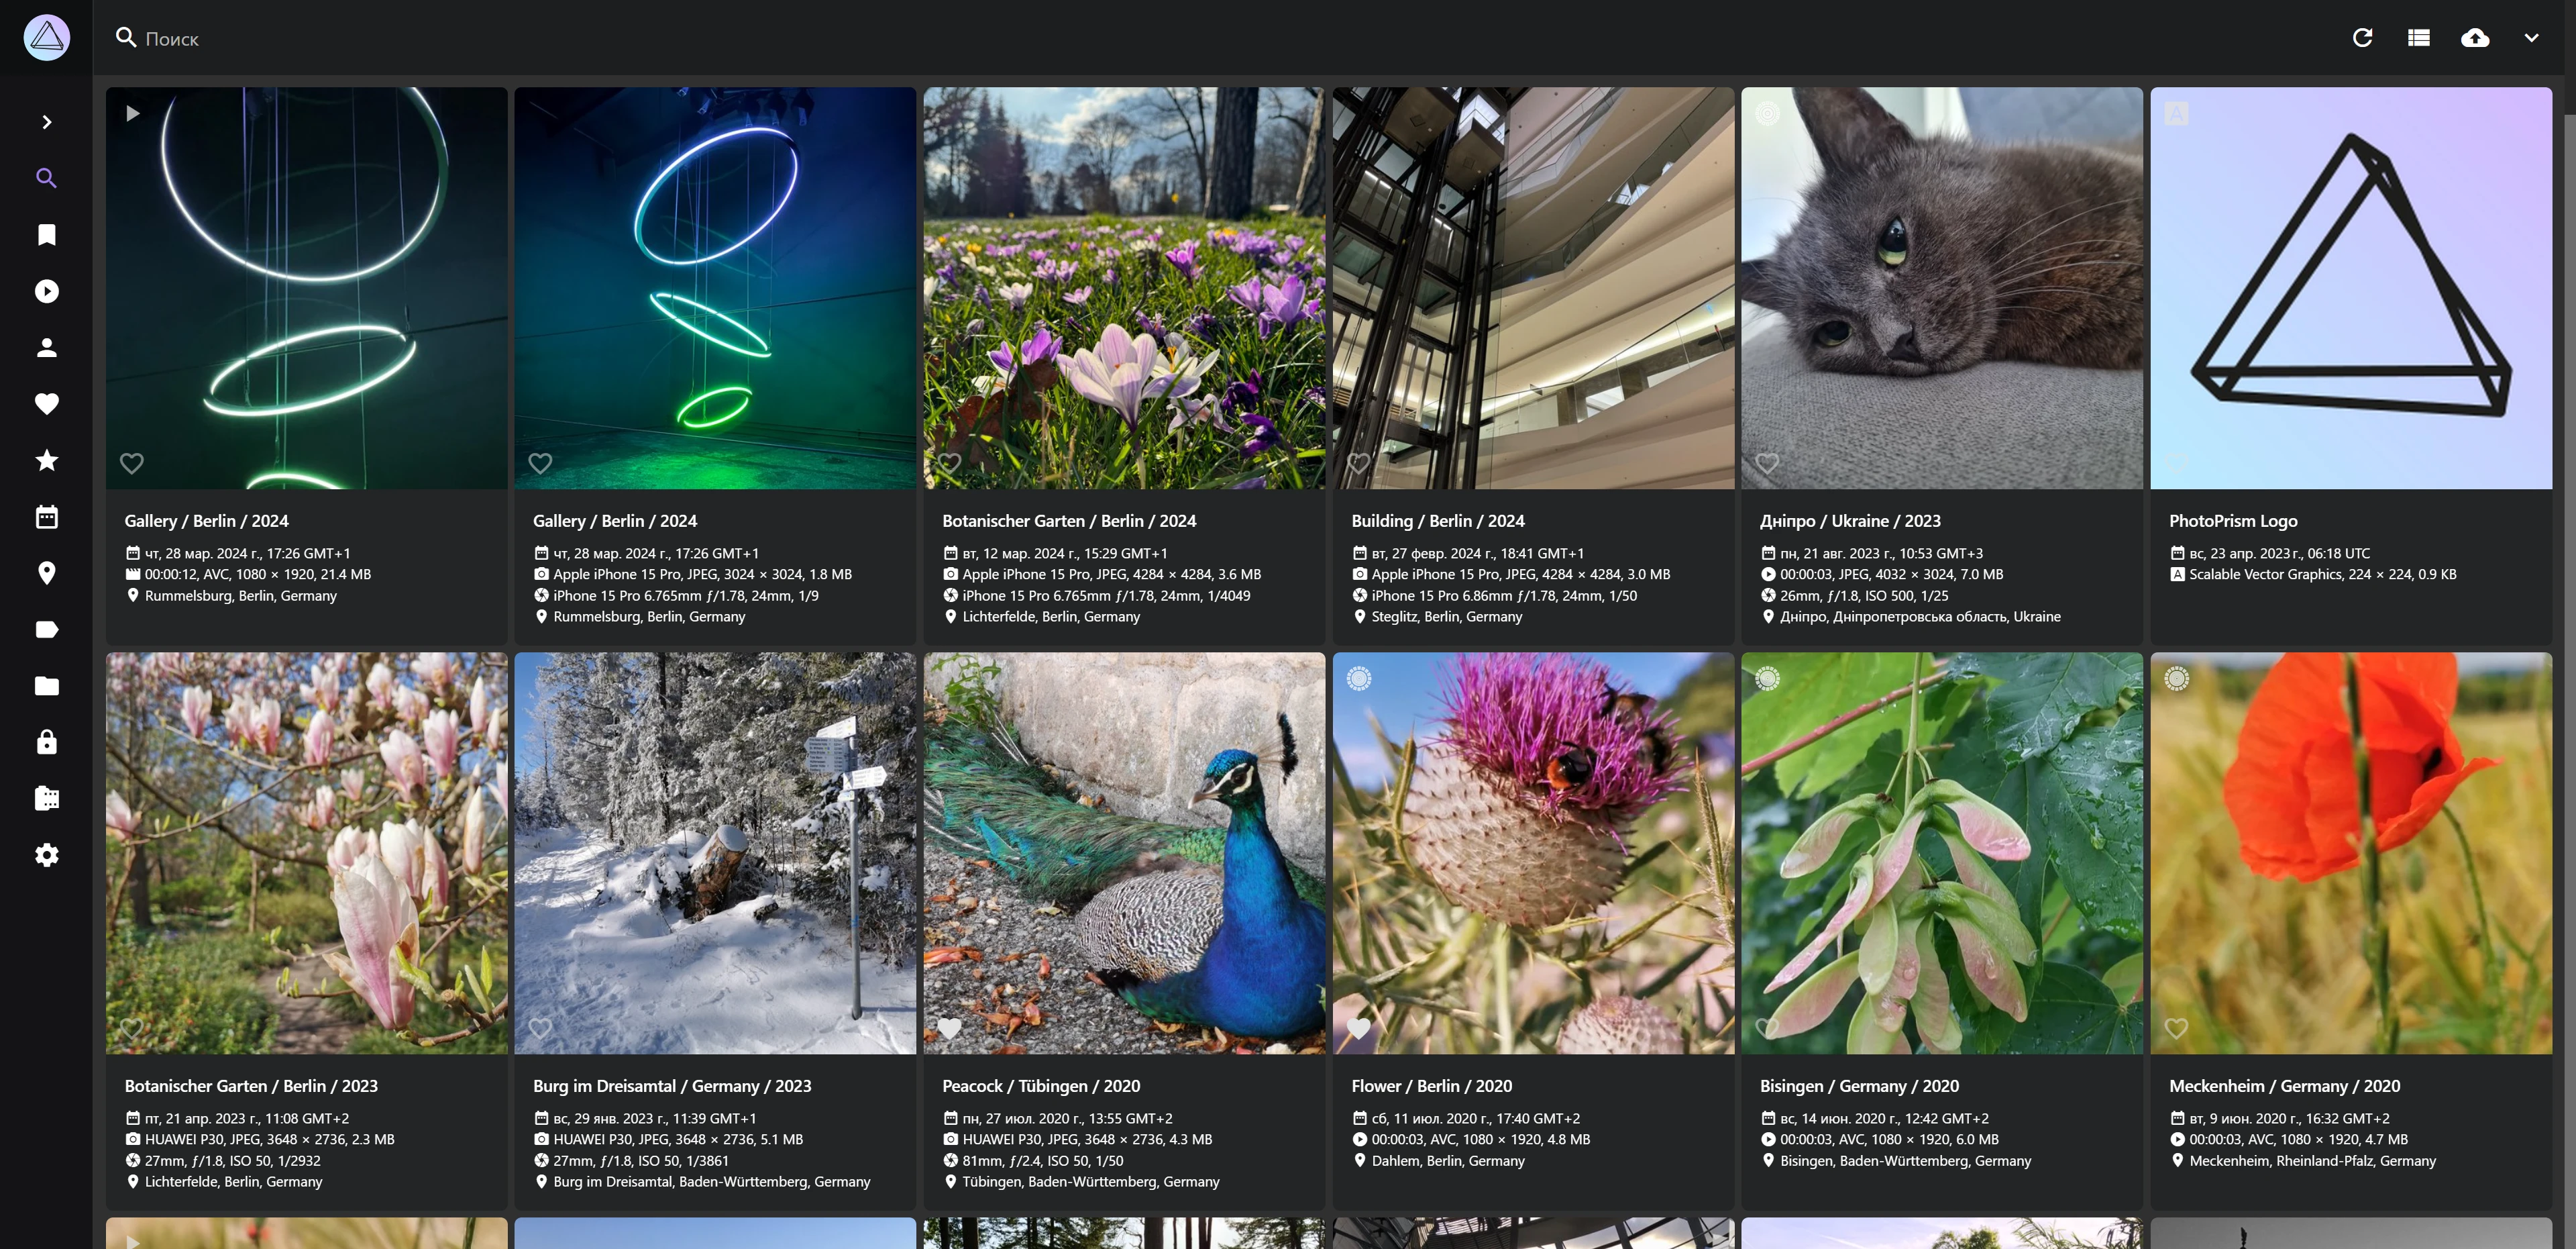The image size is (2576, 1249).
Task: Reload results with the refresh icon
Action: click(2362, 38)
